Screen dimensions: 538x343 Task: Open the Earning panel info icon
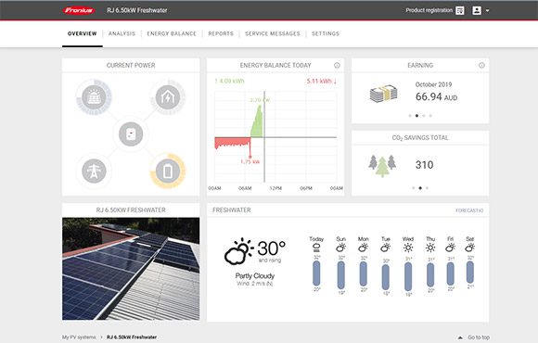(x=481, y=65)
